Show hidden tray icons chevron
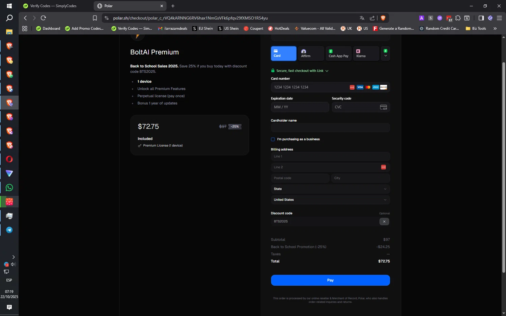506x316 pixels. pyautogui.click(x=13, y=257)
